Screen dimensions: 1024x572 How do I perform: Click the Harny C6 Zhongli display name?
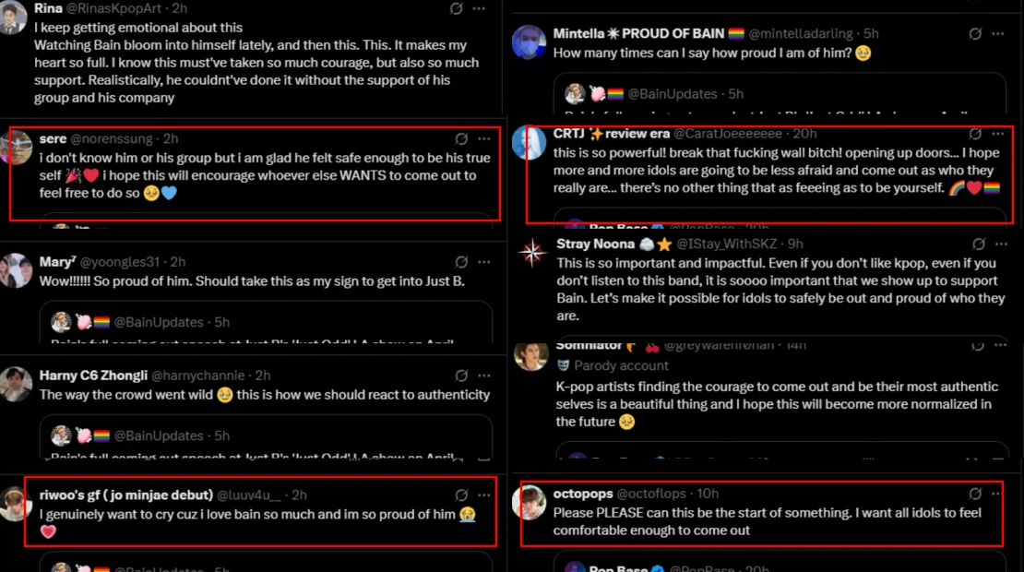(x=91, y=375)
